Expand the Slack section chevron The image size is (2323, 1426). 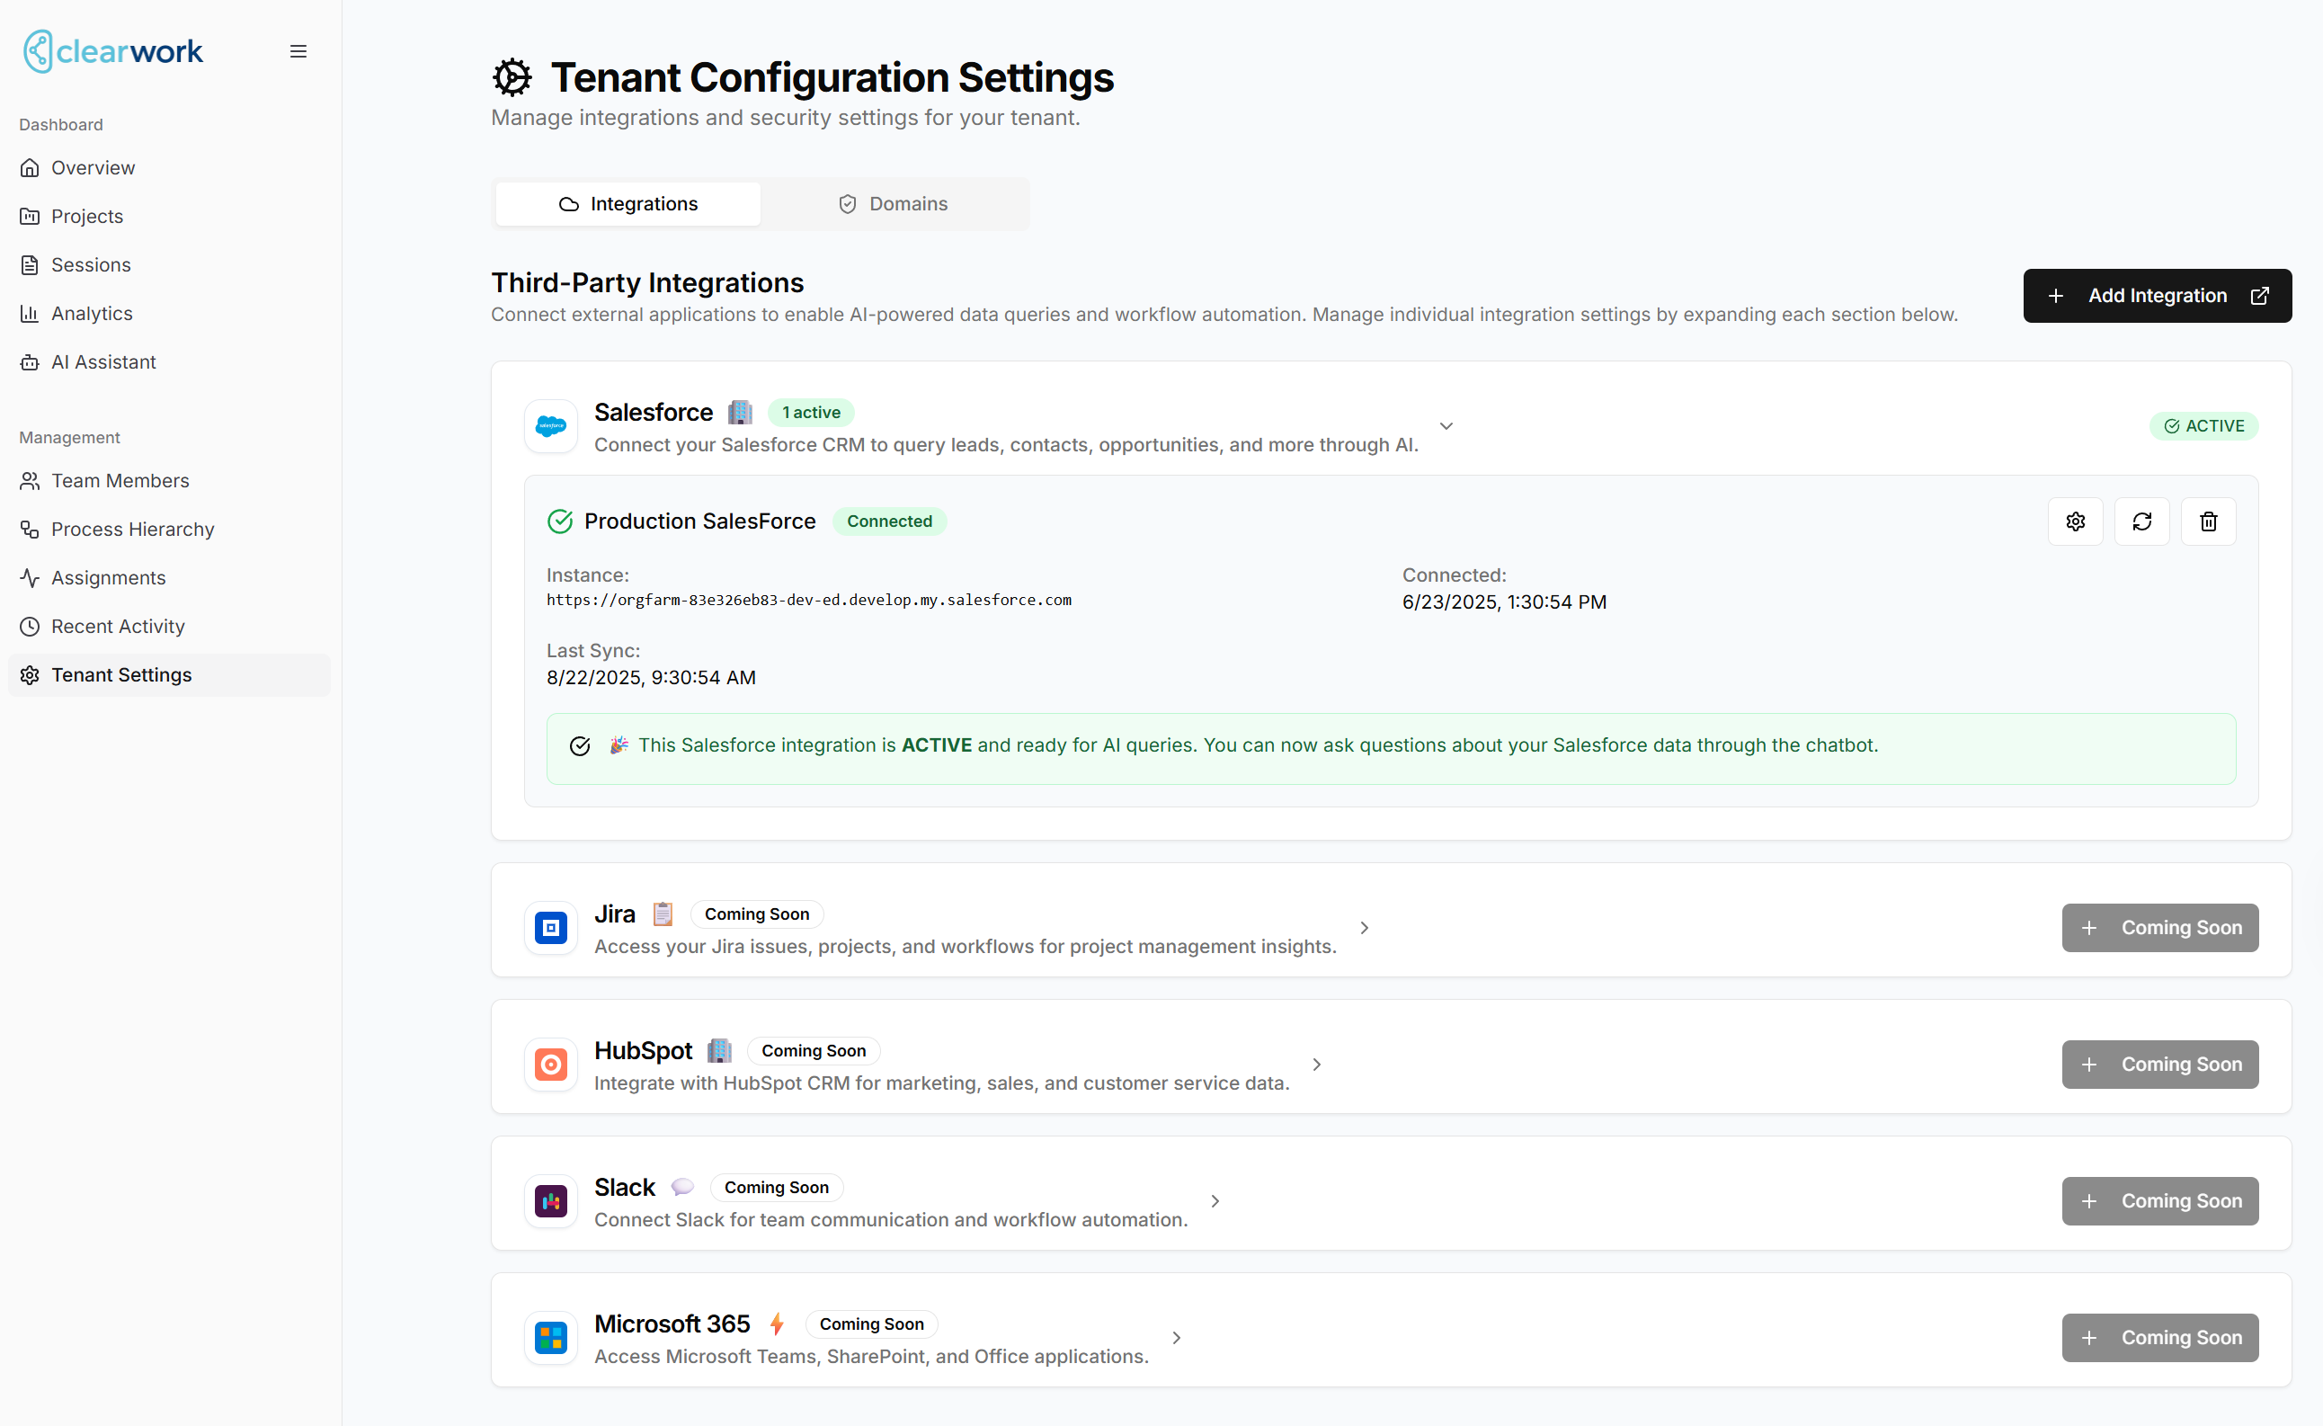[1215, 1201]
